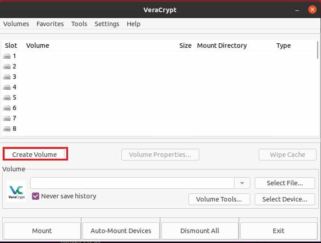Click the Volume column header

coord(38,46)
